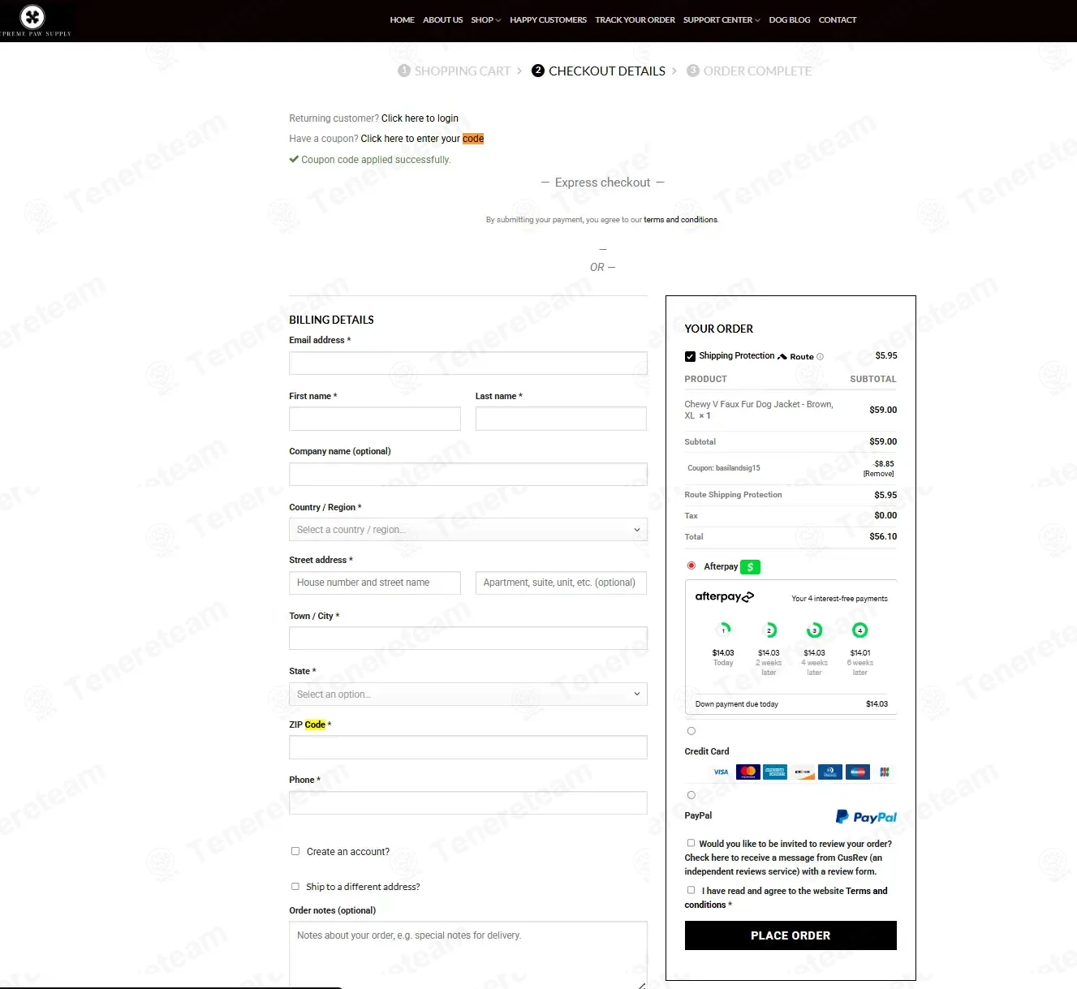Open website Terms and conditions link near order button
This screenshot has height=989, width=1077.
786,897
